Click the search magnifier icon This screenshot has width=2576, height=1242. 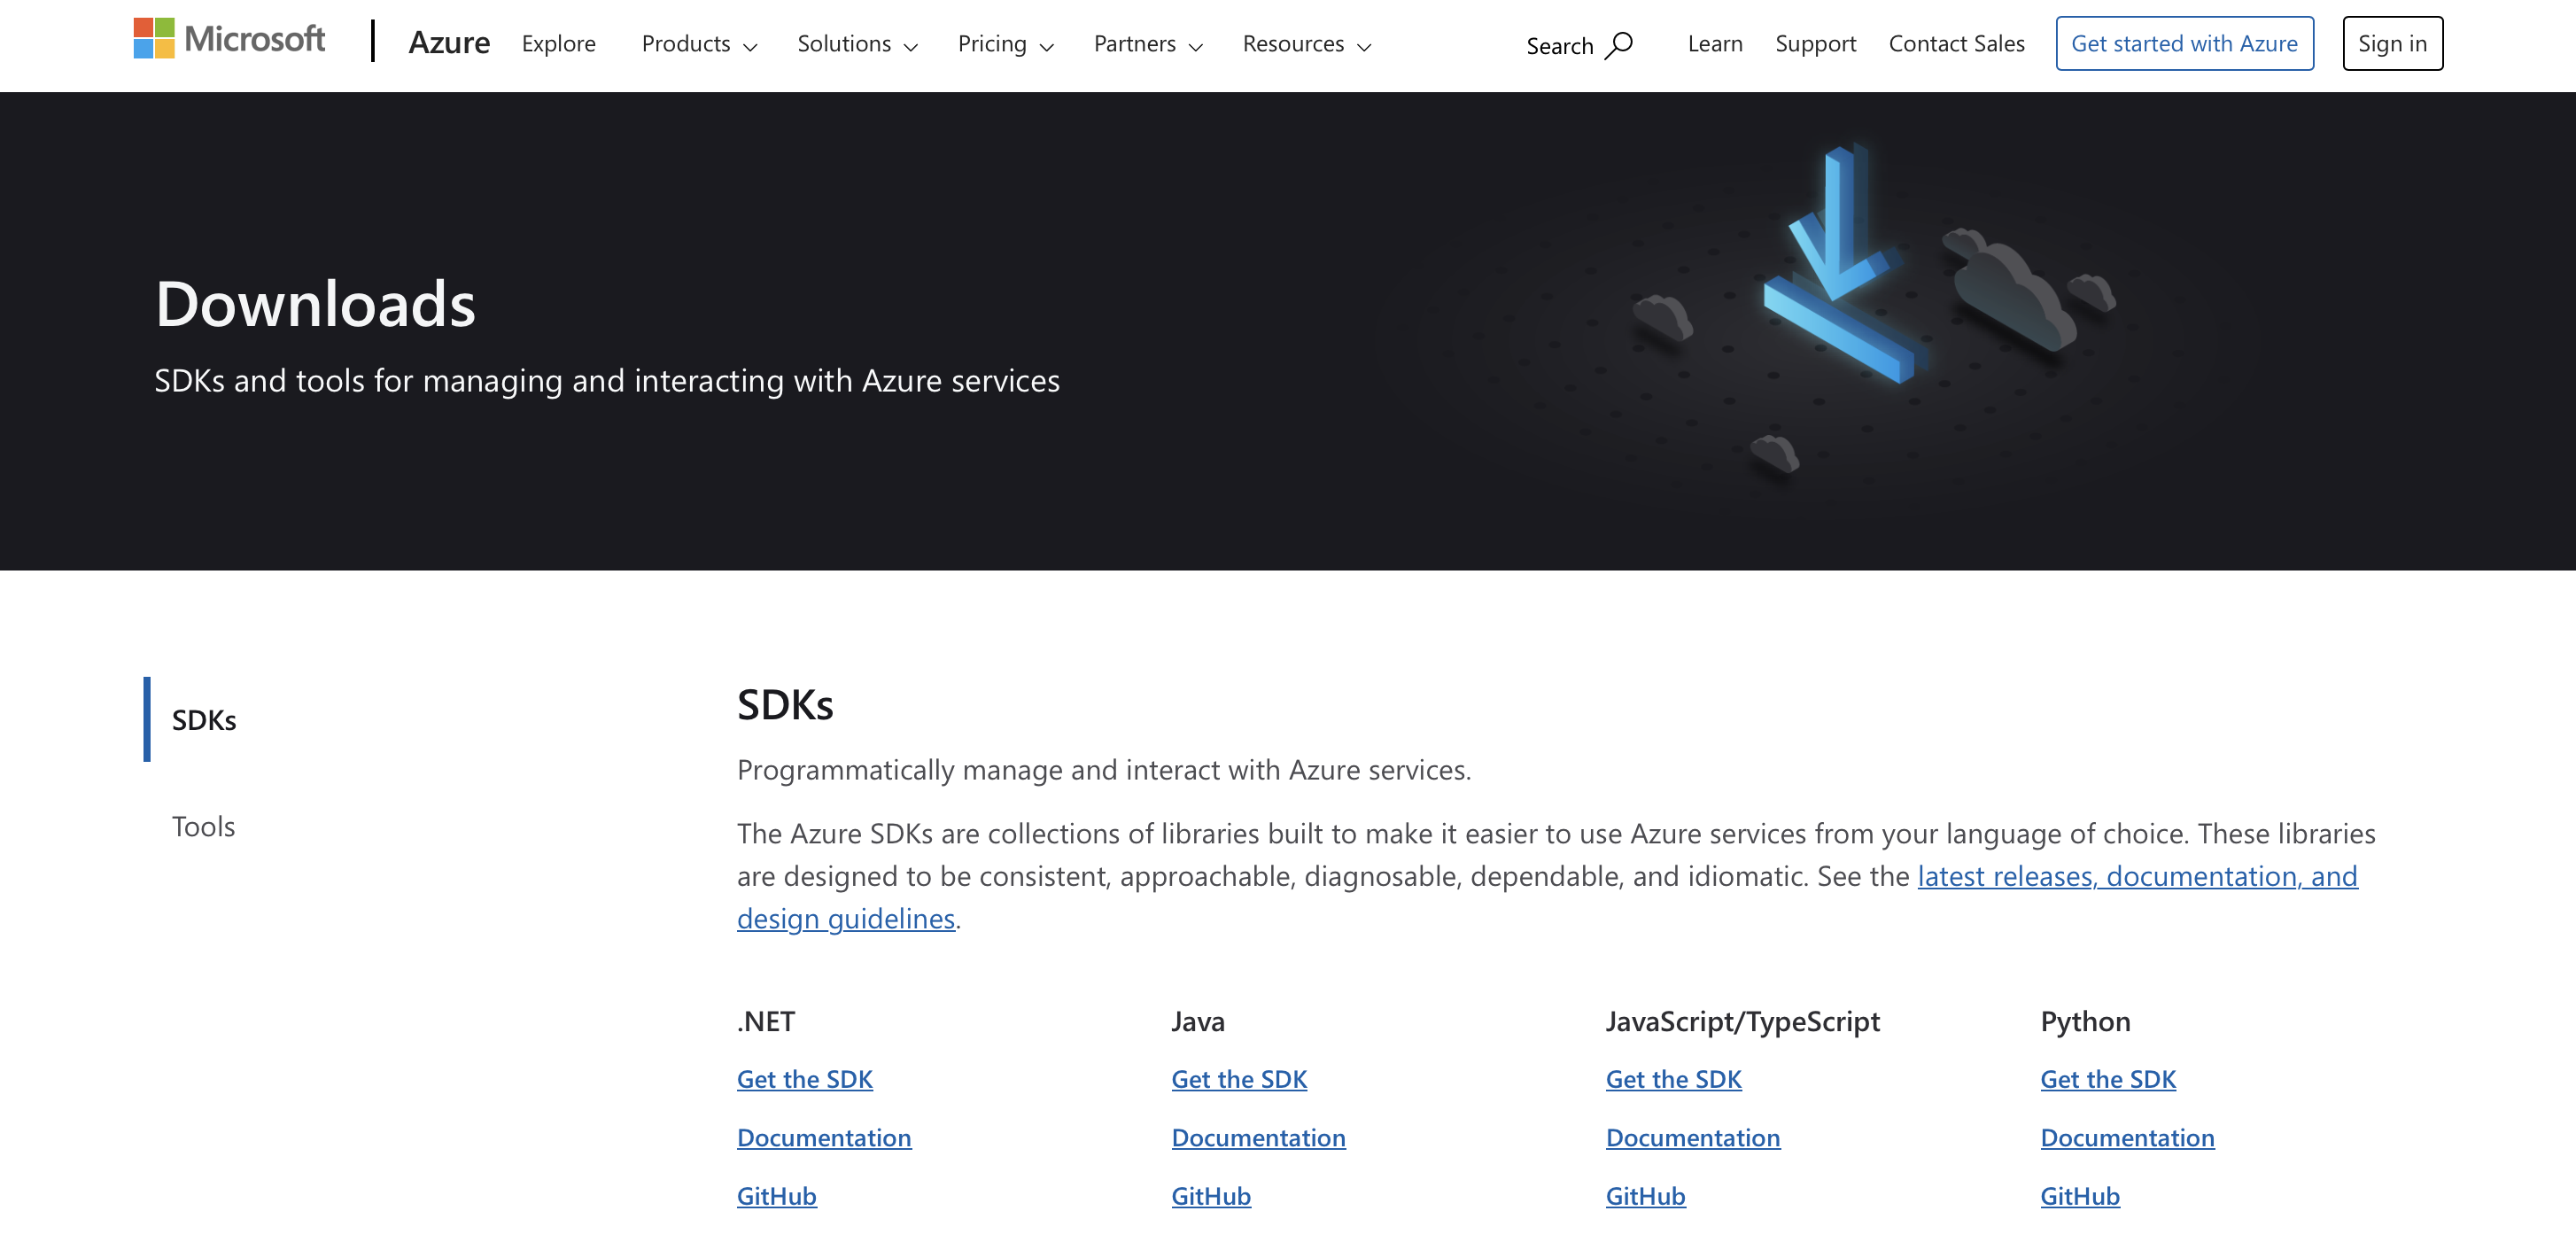pos(1619,46)
